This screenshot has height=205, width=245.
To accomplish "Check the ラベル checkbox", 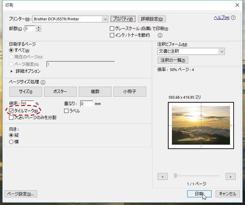I will tap(66, 111).
